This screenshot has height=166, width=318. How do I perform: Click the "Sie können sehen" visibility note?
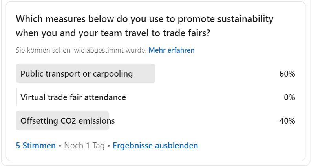(x=81, y=50)
